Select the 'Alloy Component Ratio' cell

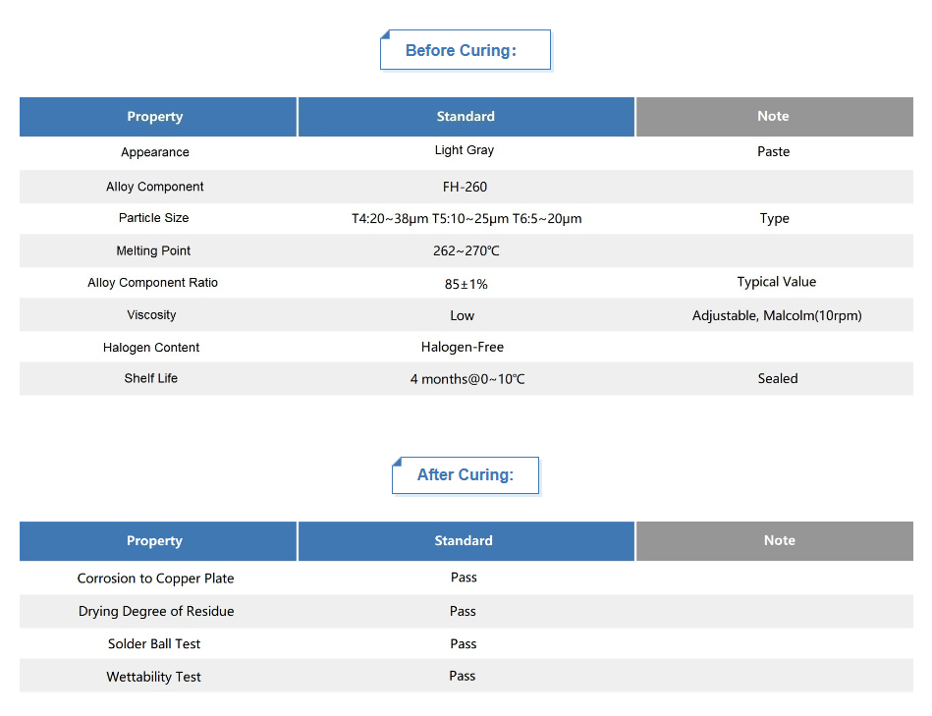(153, 283)
